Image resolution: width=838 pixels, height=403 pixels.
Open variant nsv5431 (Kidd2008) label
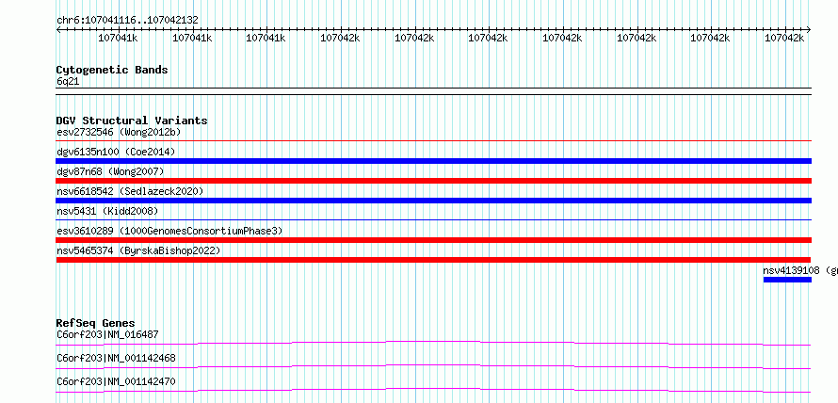click(x=107, y=211)
